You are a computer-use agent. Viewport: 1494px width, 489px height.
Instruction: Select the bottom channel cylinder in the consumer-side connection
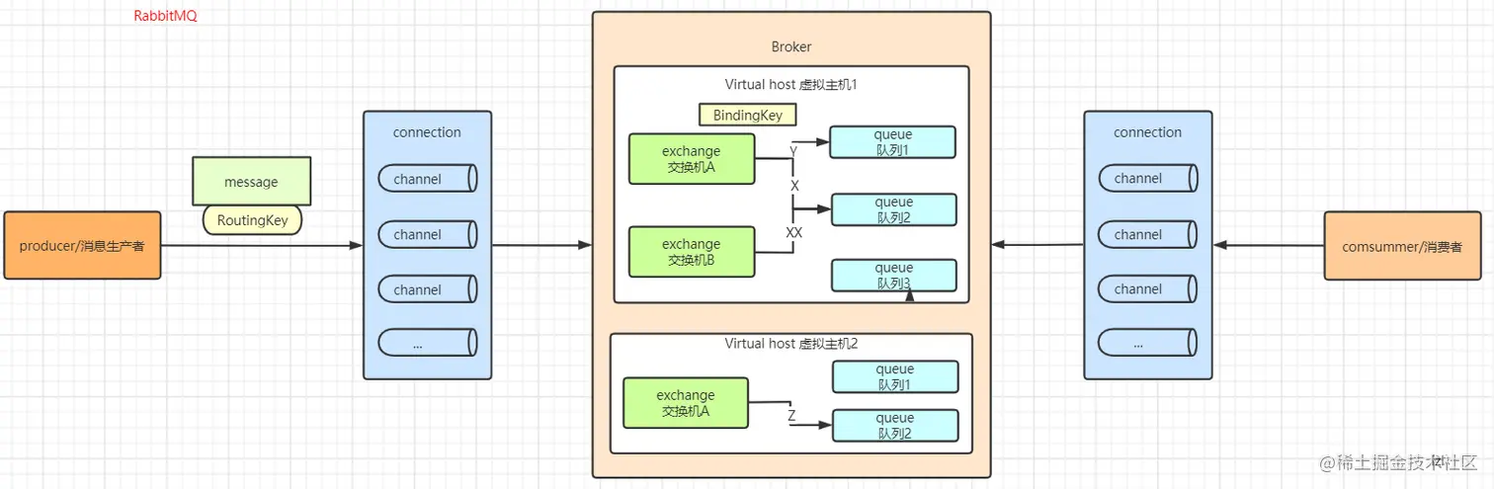pos(1148,288)
